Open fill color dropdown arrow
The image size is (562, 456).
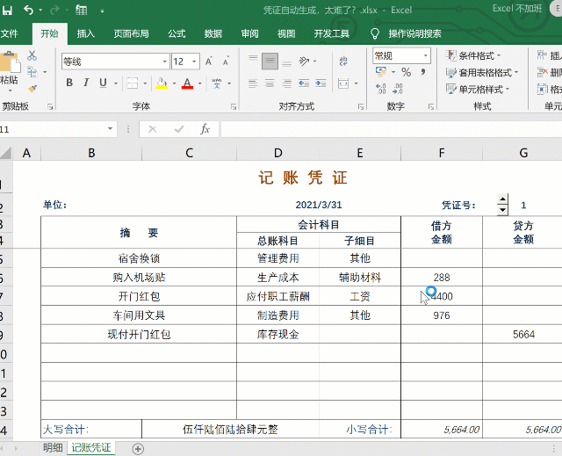pos(174,83)
